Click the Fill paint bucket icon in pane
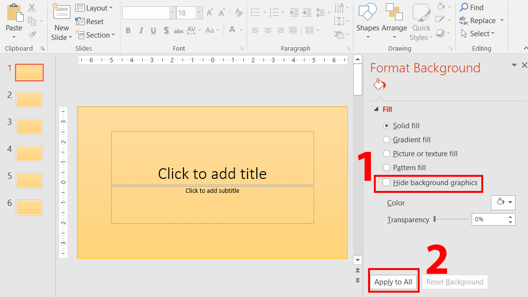 pos(380,85)
